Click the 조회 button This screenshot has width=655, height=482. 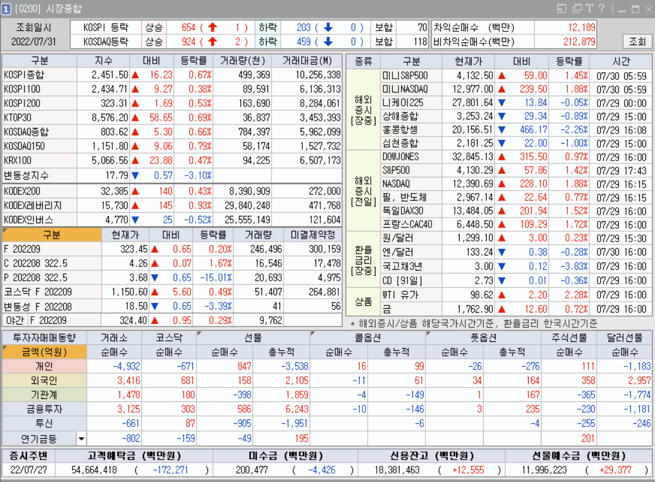pos(637,41)
